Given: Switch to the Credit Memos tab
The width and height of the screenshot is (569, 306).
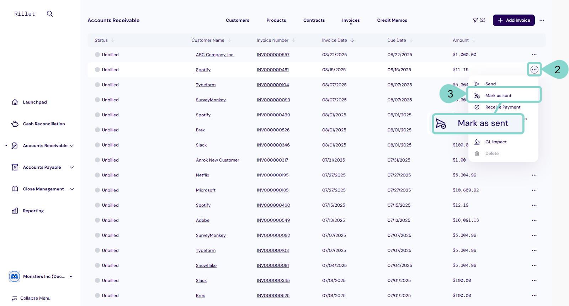Looking at the screenshot, I should pos(392,20).
